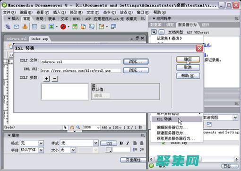Remove an XSLT parameter with the minus button

[x=55, y=78]
